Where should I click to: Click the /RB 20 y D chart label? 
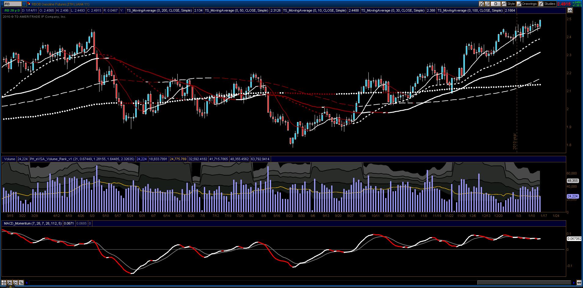tap(11, 10)
